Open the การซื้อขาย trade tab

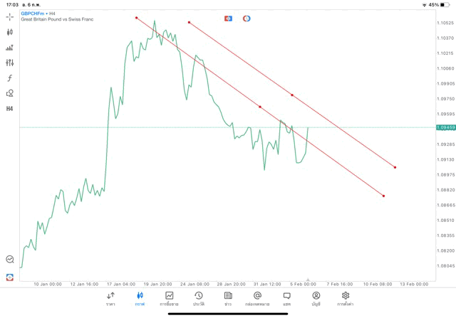[169, 298]
